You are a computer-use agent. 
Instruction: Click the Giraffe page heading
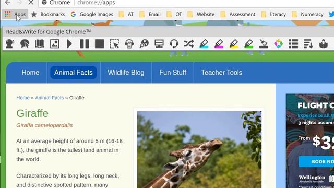point(32,113)
